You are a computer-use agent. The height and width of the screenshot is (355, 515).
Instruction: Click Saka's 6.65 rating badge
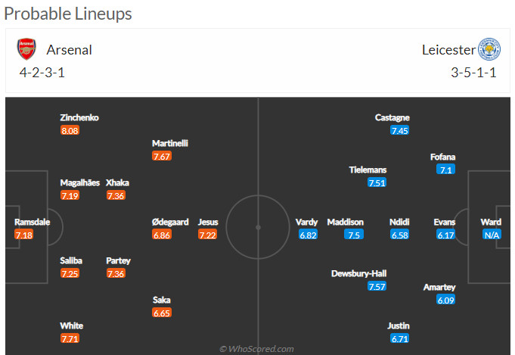(x=162, y=313)
